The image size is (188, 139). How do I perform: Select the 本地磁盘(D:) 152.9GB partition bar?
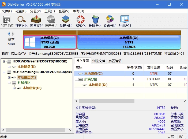[129, 42]
